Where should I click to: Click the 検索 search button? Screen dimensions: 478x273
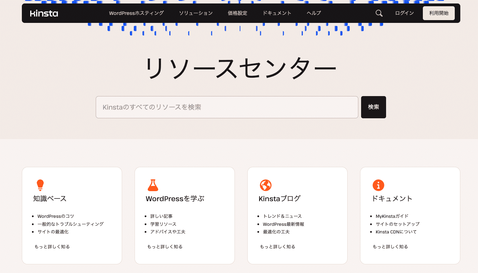(x=373, y=107)
